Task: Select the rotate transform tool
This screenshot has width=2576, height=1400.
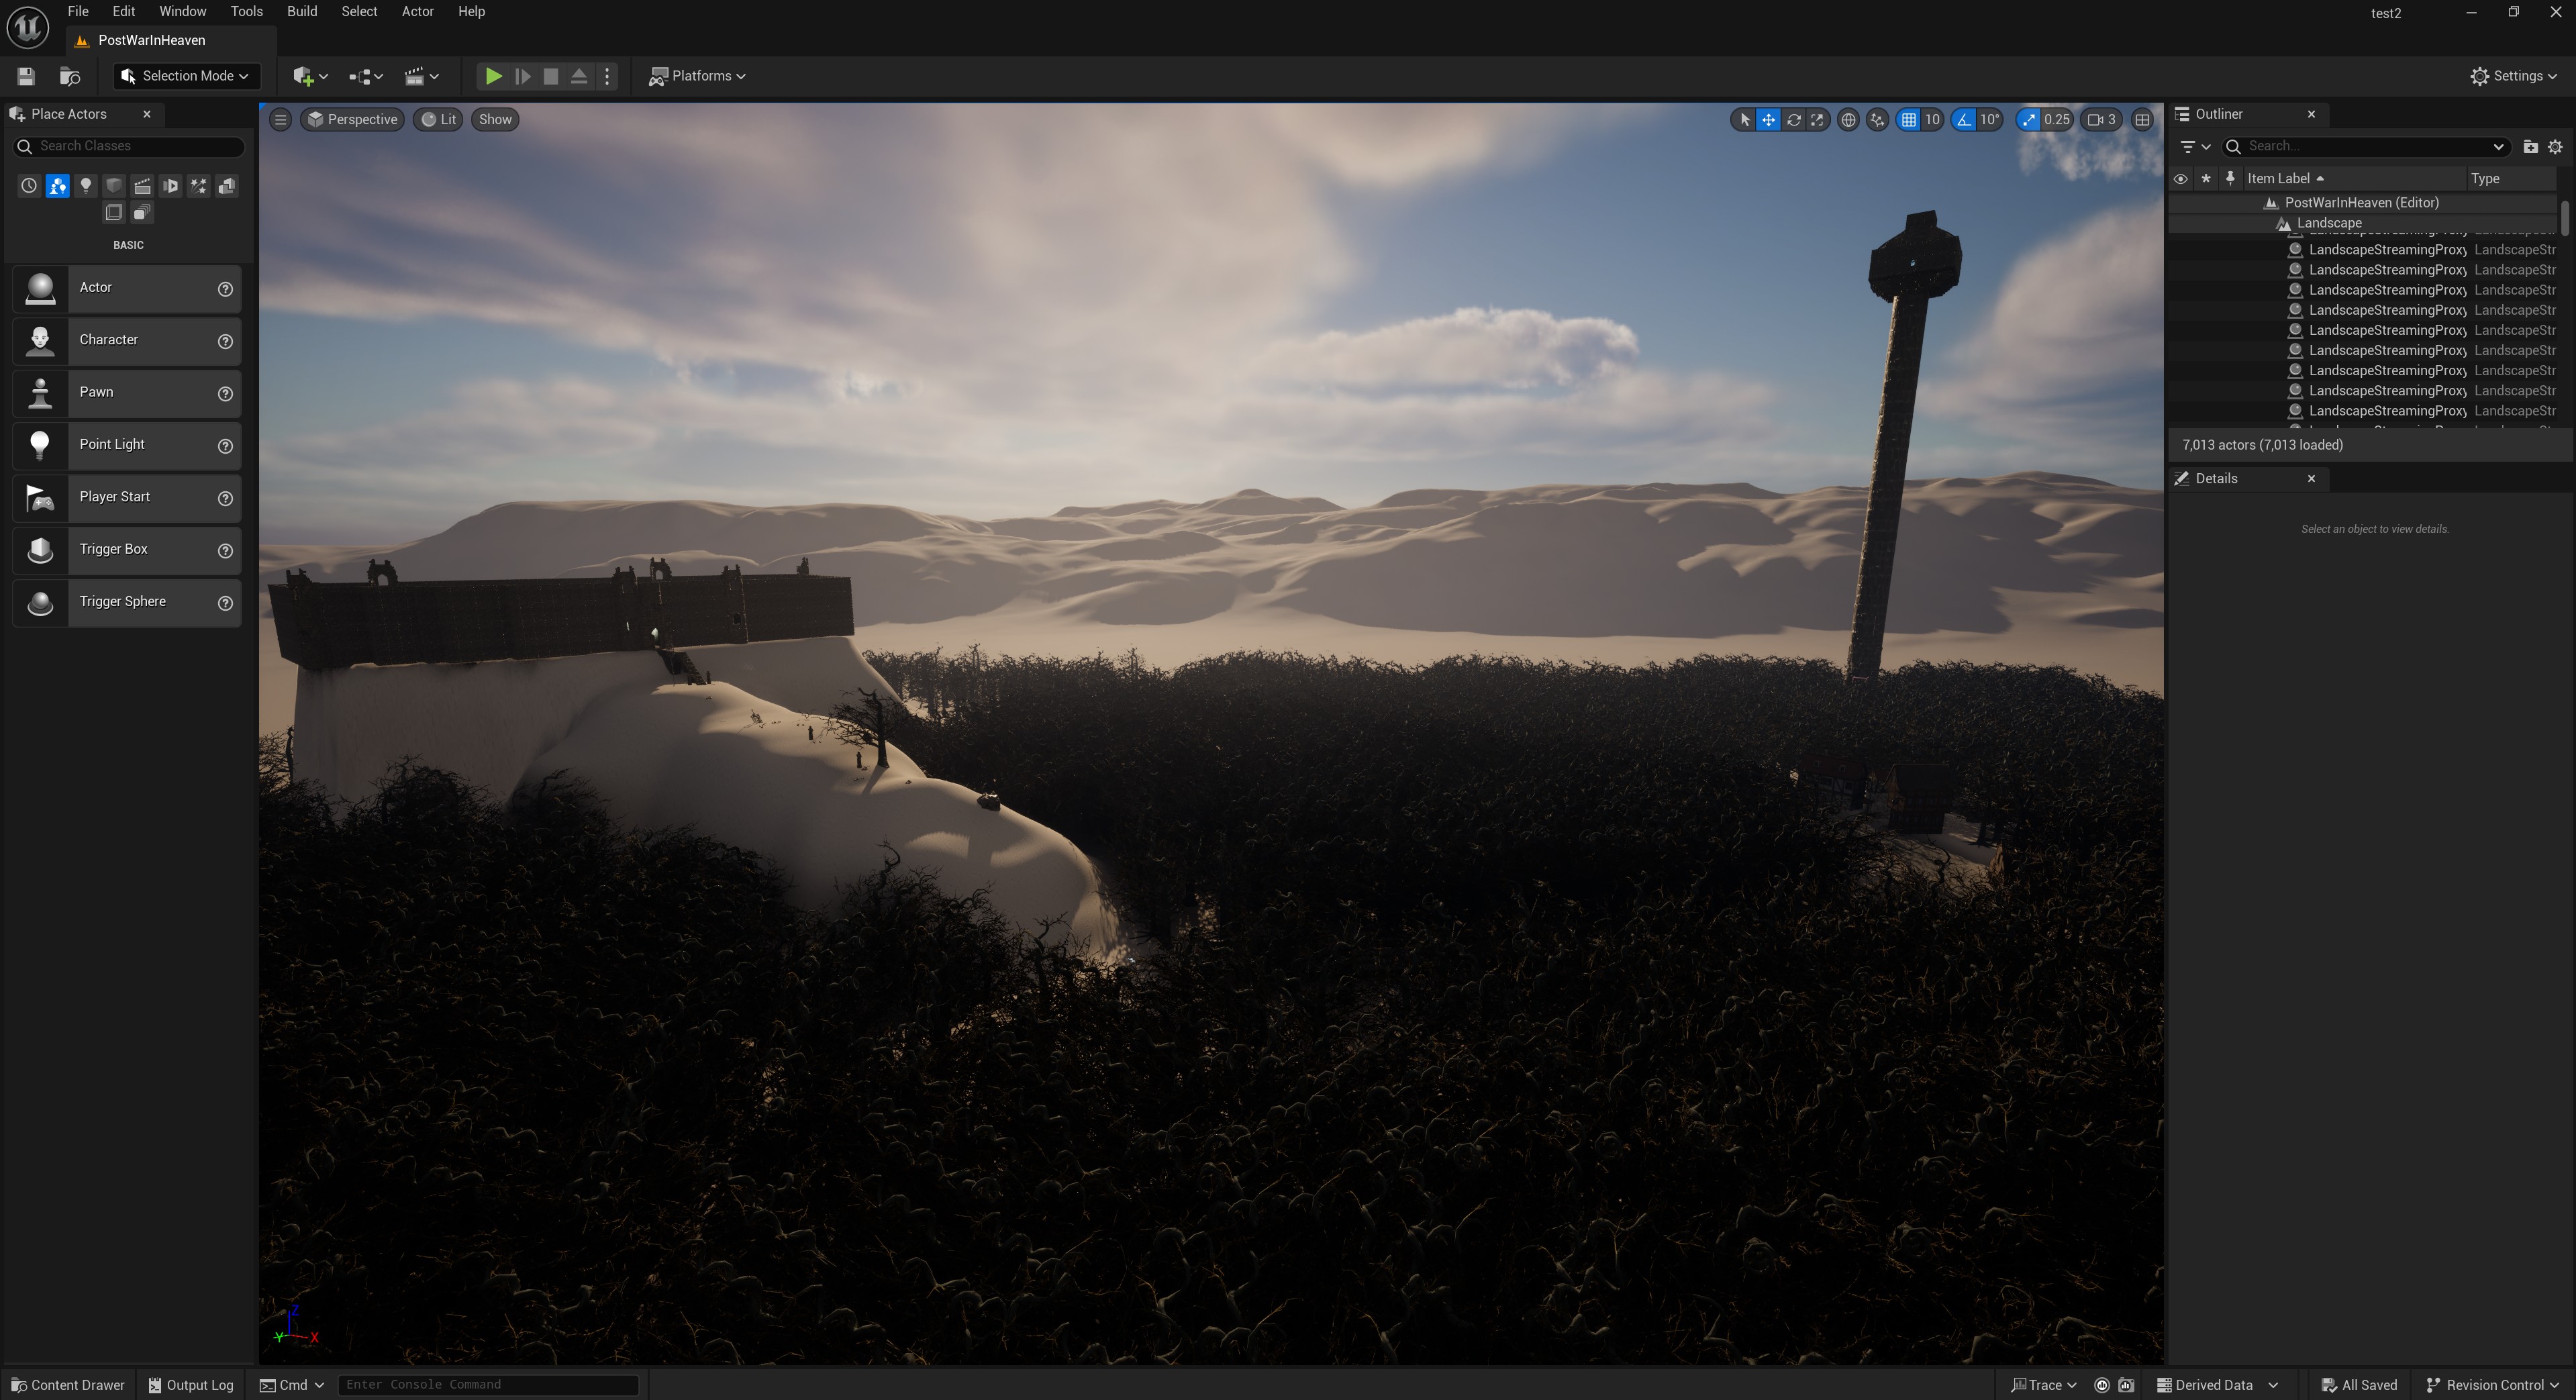Action: click(1793, 120)
